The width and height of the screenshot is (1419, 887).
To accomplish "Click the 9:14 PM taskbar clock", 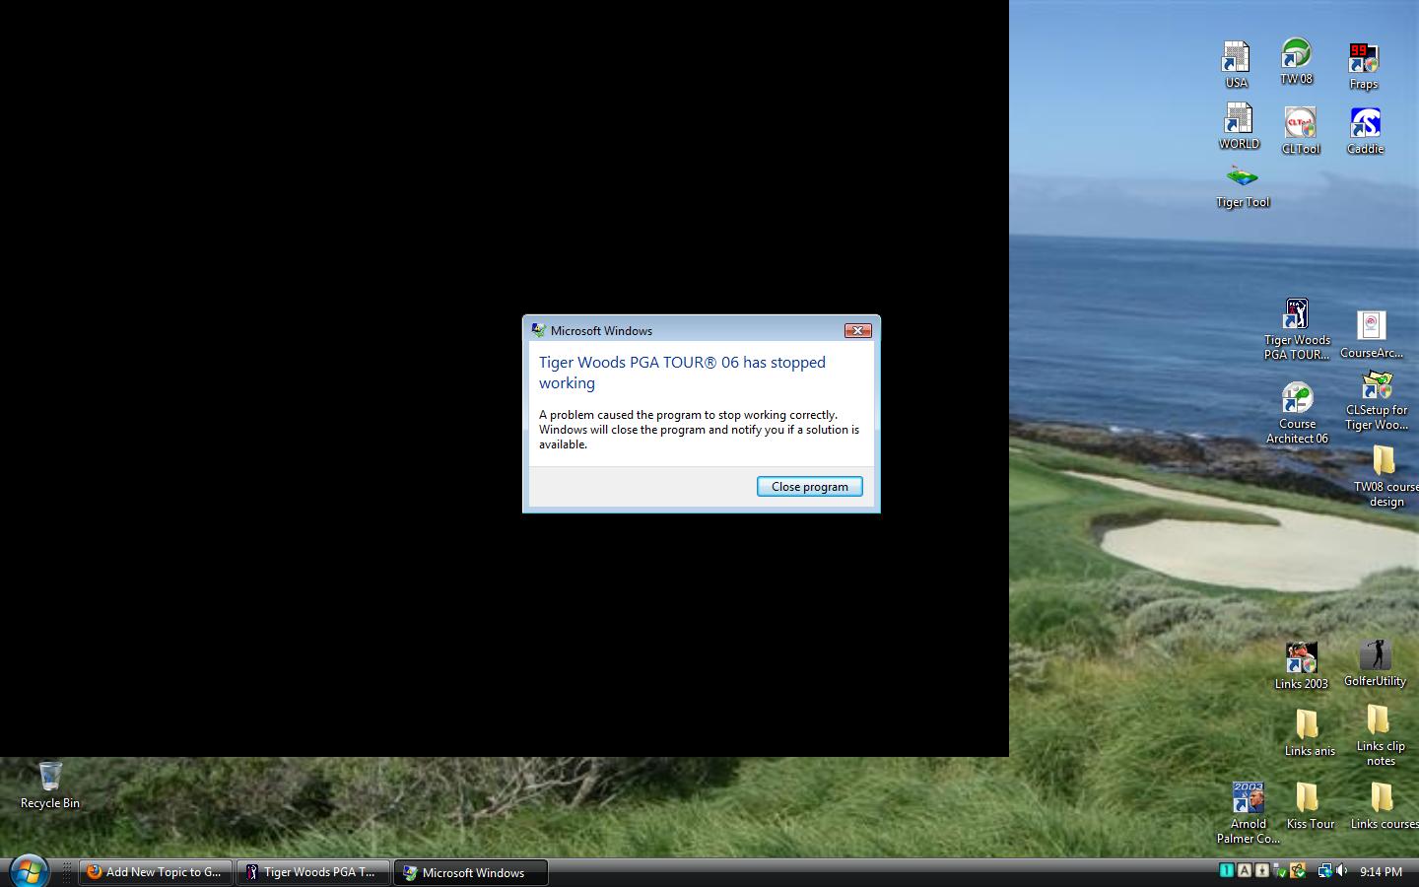I will click(x=1381, y=872).
